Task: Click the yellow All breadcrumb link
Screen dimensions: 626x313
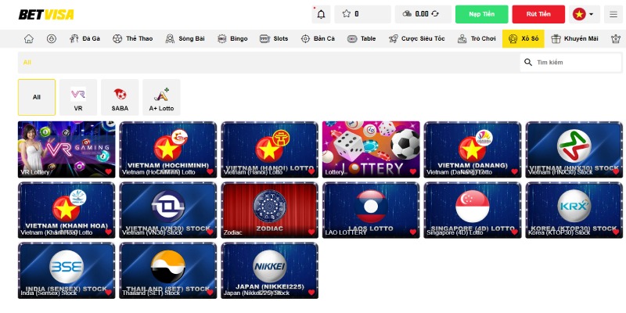Action: click(27, 63)
